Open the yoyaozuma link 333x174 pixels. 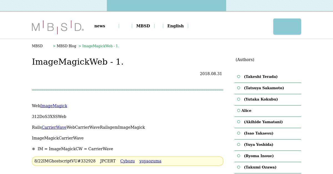pos(150,161)
